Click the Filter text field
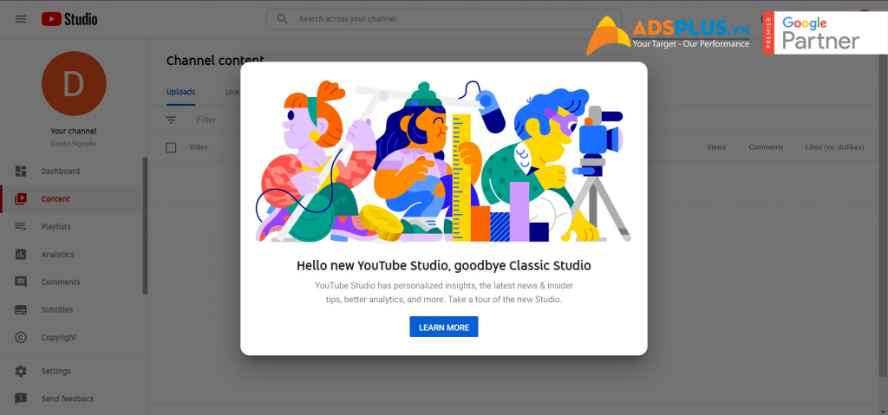The image size is (888, 415). 206,120
